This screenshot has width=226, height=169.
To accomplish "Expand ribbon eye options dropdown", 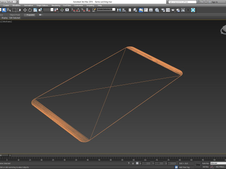I will click(x=41, y=15).
